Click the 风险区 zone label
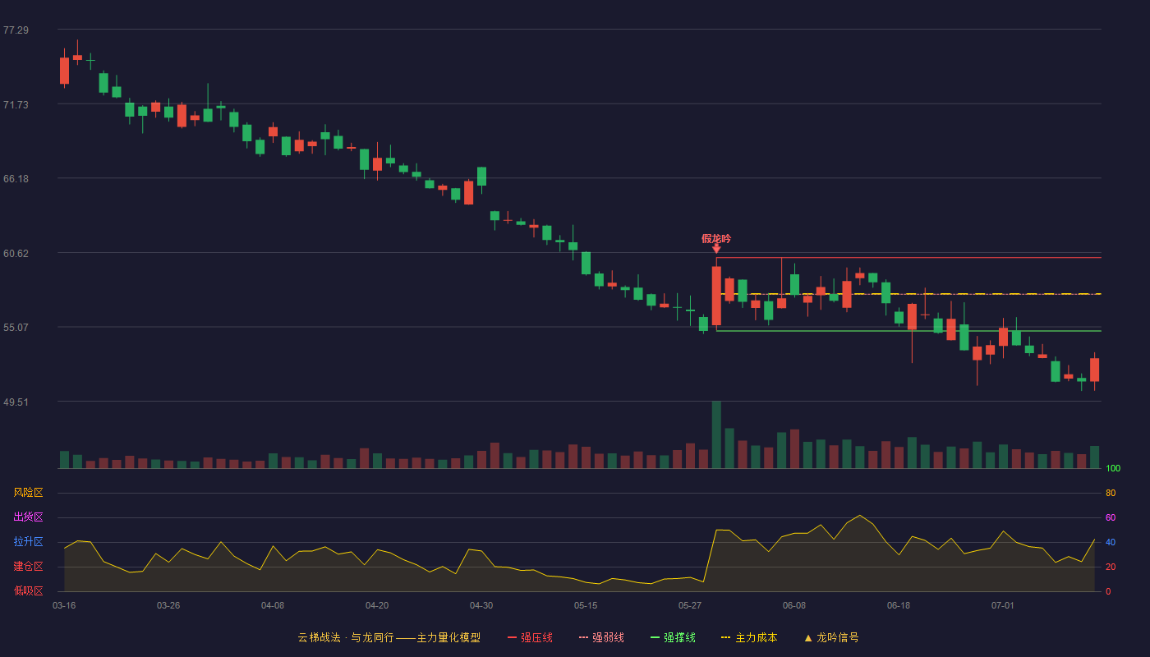This screenshot has height=657, width=1150. (x=28, y=493)
